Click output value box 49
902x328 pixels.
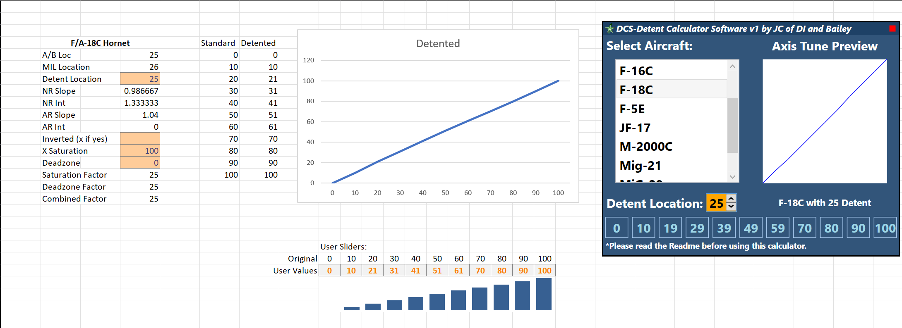751,228
